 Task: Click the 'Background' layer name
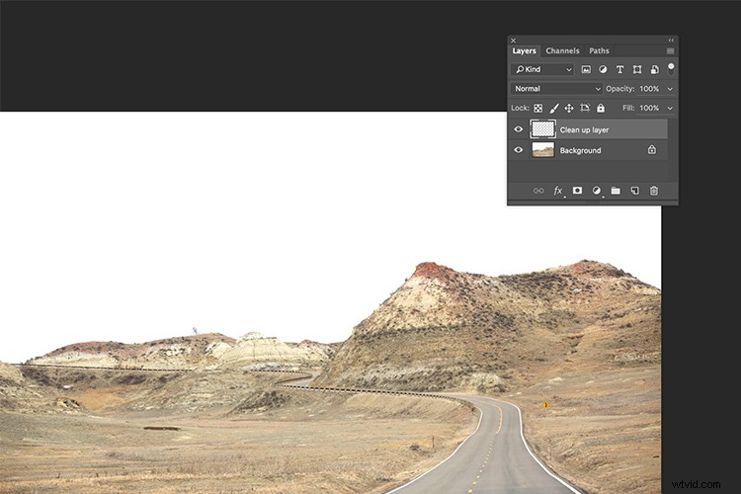pyautogui.click(x=580, y=150)
